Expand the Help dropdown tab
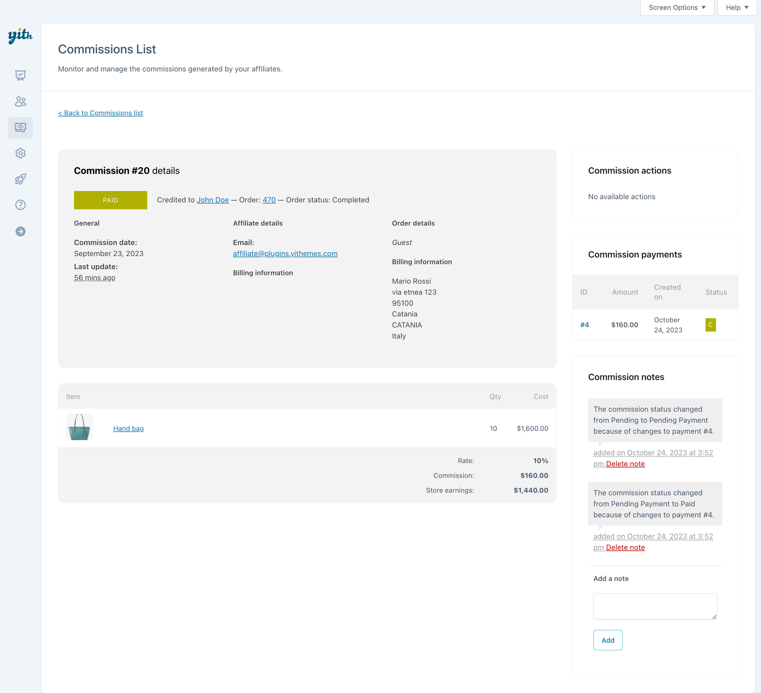 737,8
